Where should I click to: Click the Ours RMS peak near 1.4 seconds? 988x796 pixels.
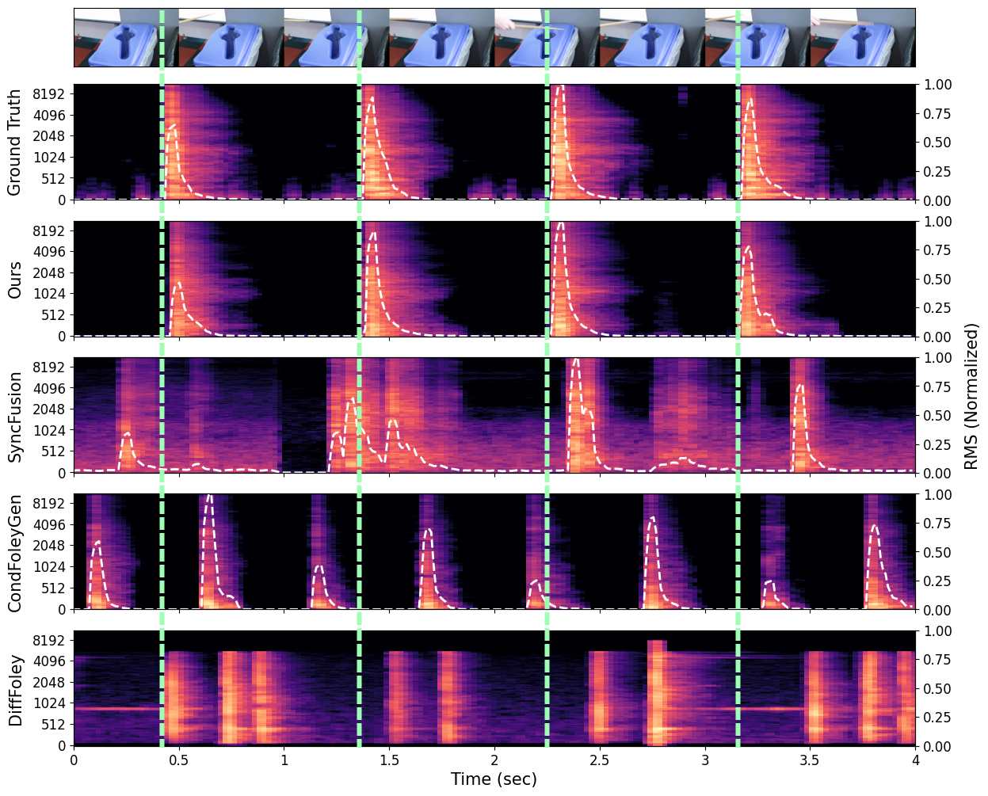click(372, 234)
